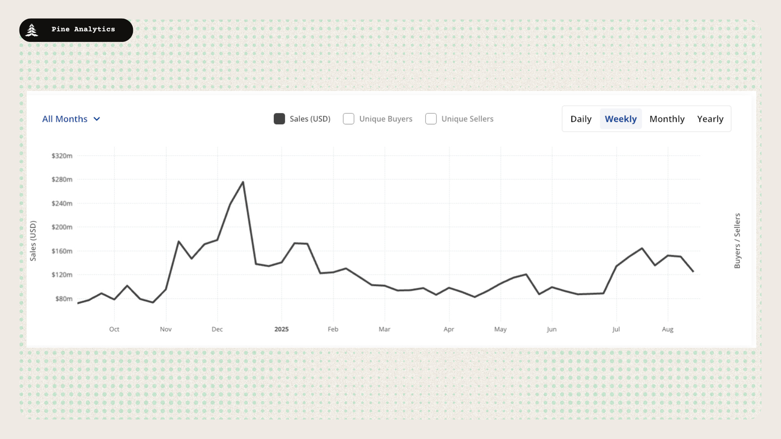Switch to the Yearly view tab
Image resolution: width=781 pixels, height=439 pixels.
710,119
